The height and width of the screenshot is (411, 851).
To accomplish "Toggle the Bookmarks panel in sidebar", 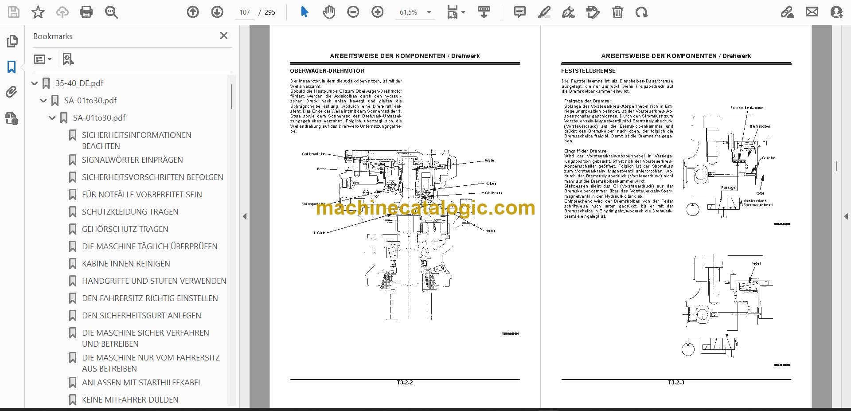I will 12,67.
